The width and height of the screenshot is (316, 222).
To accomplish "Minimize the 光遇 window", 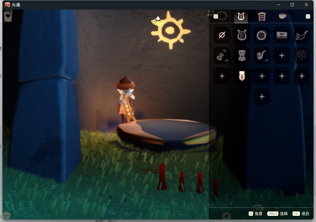I will [x=278, y=5].
